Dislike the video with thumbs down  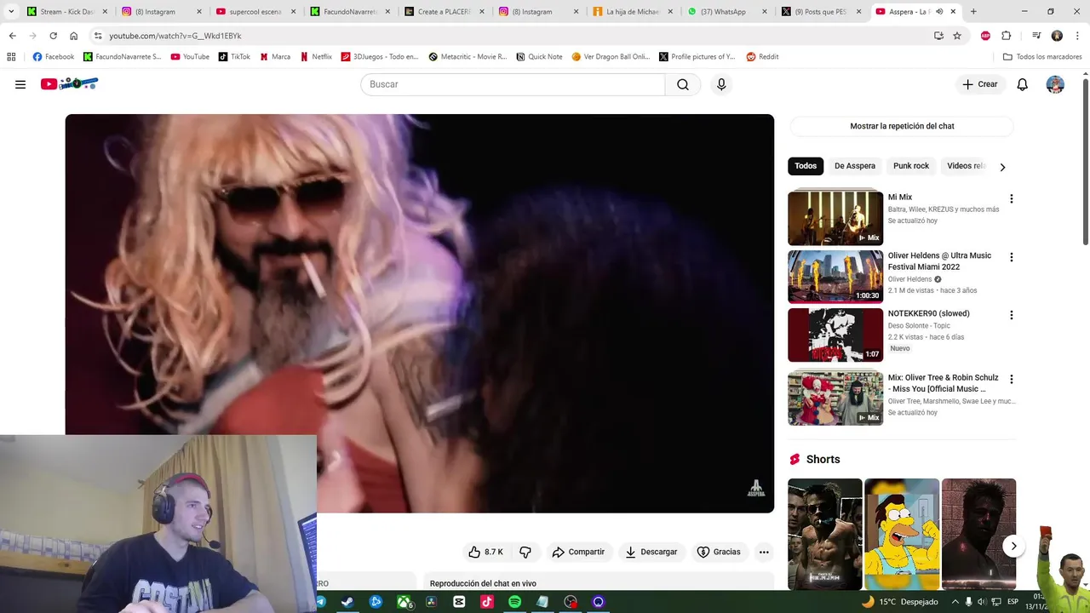click(x=525, y=552)
